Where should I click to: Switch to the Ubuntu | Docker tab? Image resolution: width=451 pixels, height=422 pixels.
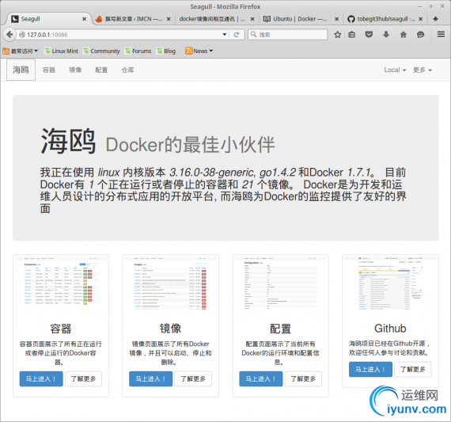click(x=301, y=19)
